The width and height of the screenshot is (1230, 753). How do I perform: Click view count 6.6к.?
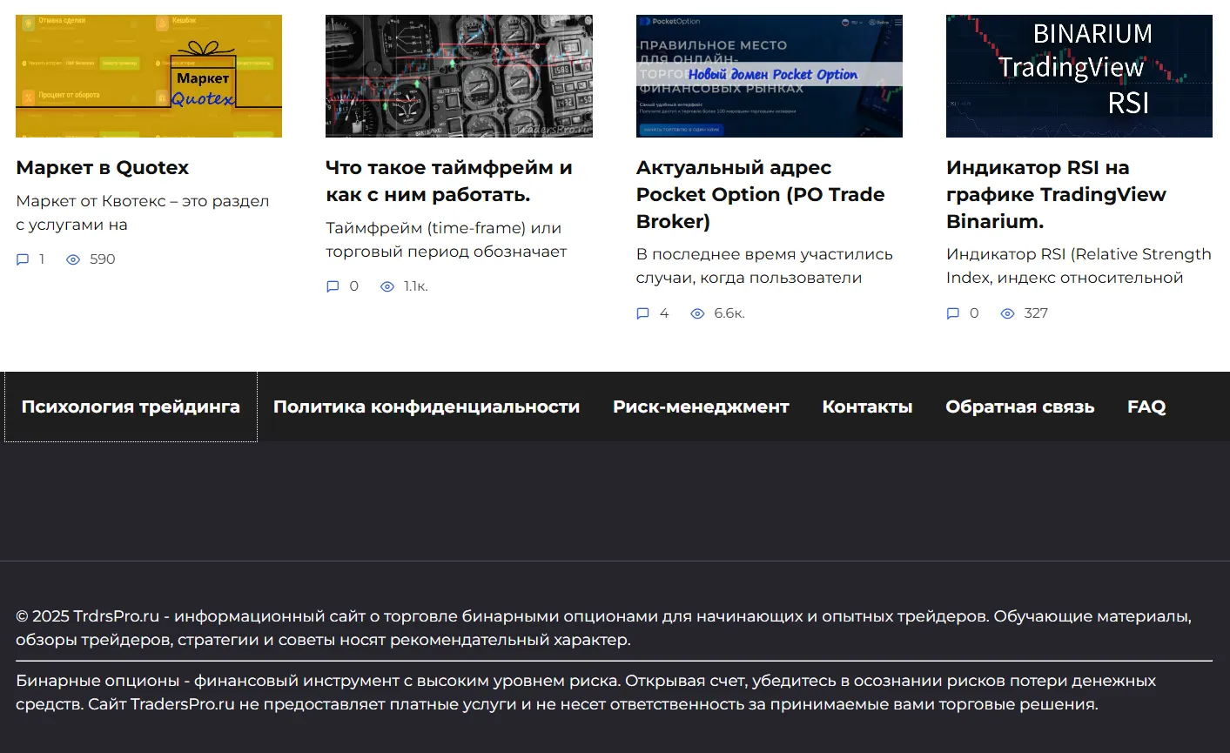[x=729, y=313]
